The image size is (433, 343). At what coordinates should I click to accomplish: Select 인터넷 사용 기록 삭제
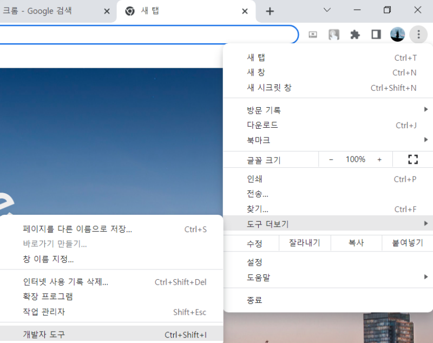tap(111, 282)
